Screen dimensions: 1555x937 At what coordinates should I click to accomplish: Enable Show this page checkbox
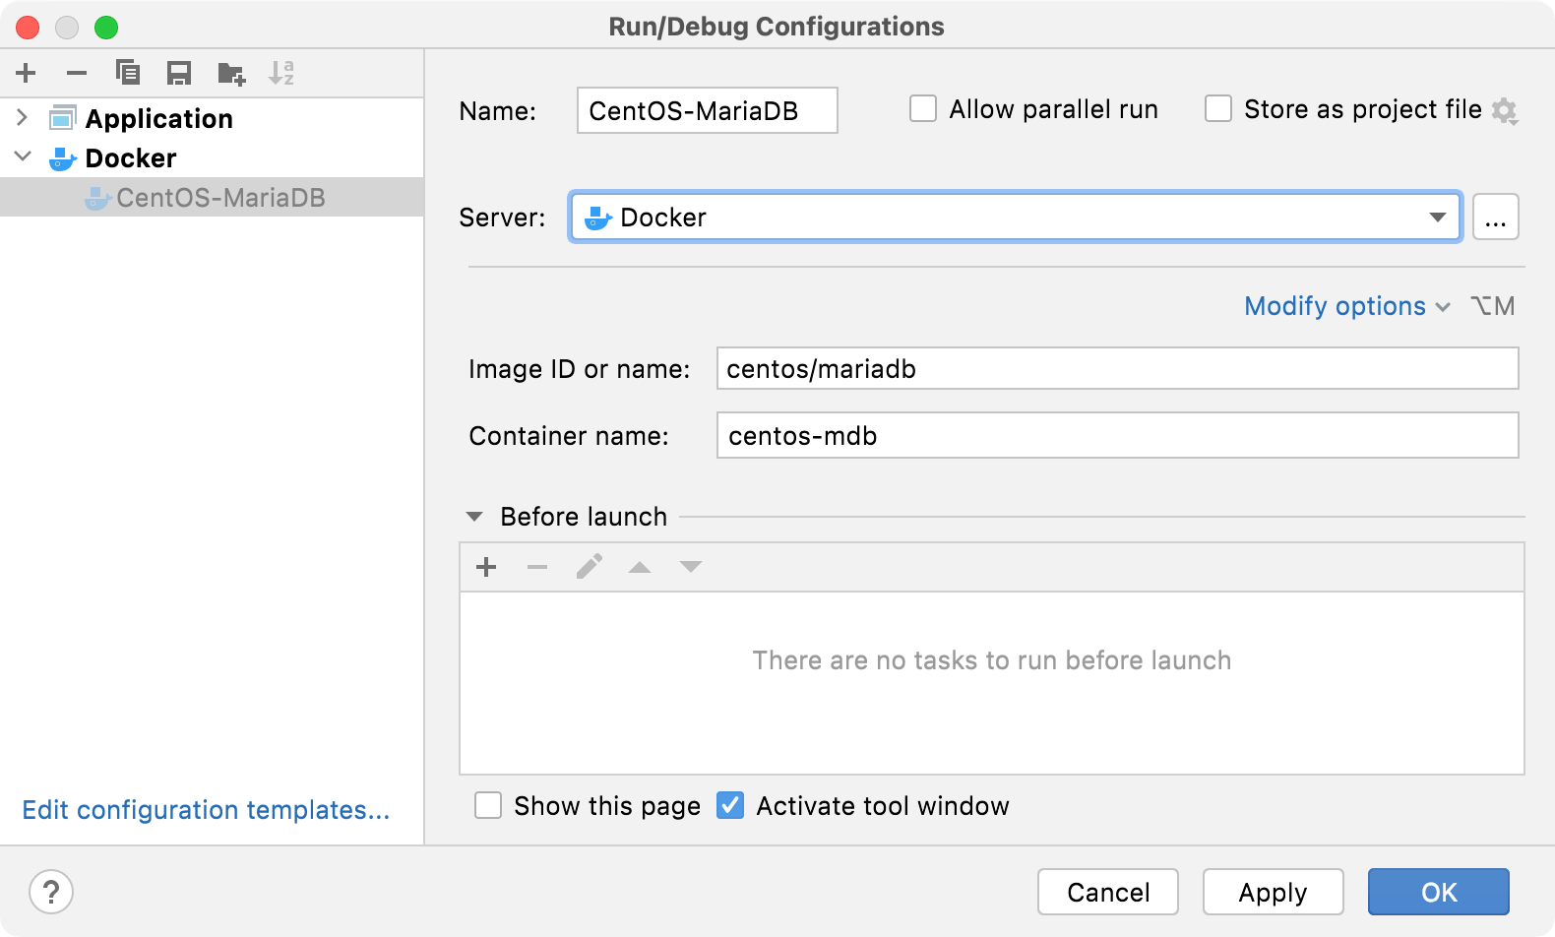(488, 805)
